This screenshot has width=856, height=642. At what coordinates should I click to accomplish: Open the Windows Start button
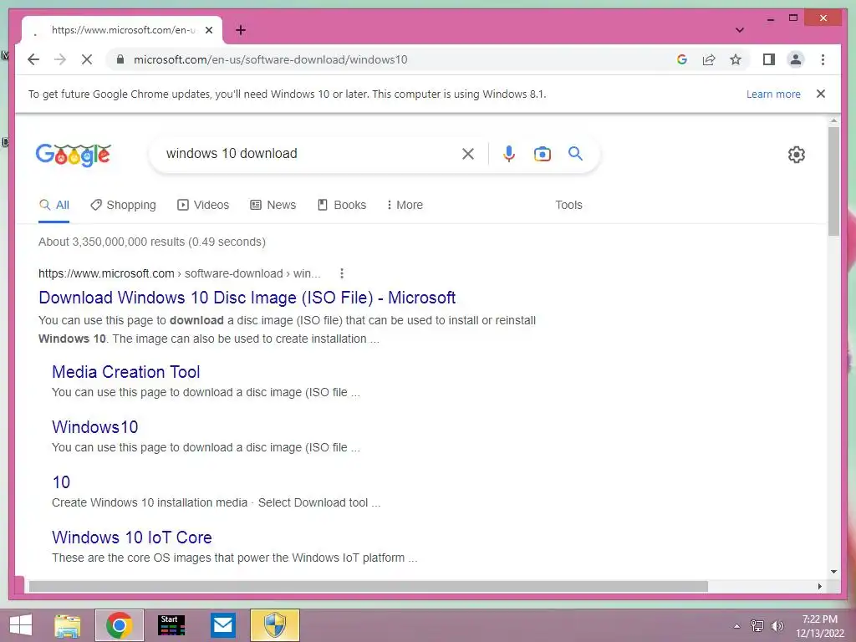point(21,625)
